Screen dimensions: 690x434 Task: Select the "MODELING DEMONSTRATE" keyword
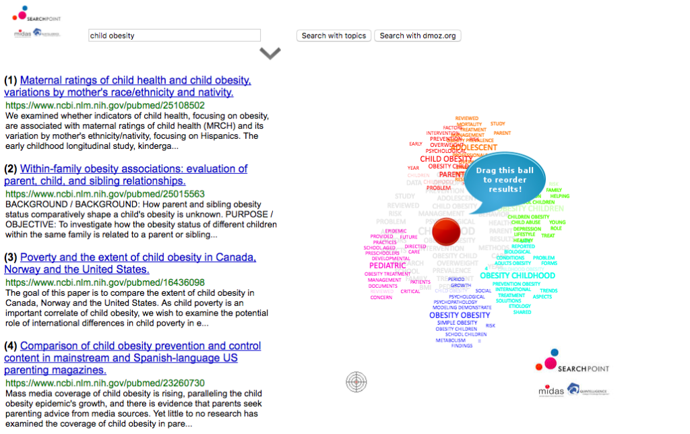point(462,307)
